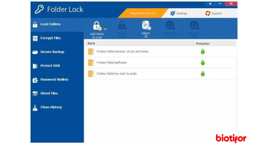Select row 'F:\New folder\my text to audio'
Viewport: 261px width, 146px height.
tap(161, 74)
